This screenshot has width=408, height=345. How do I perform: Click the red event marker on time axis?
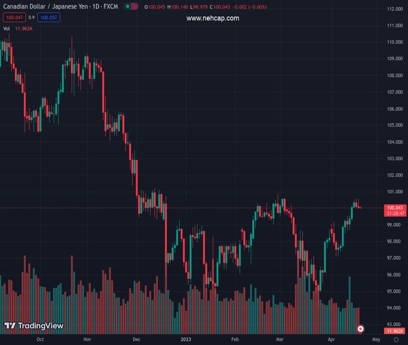point(360,329)
